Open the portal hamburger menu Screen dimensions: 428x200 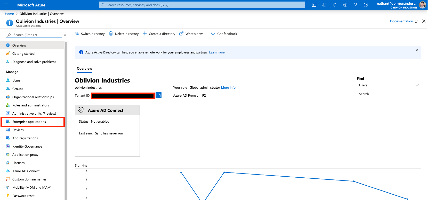6,5
